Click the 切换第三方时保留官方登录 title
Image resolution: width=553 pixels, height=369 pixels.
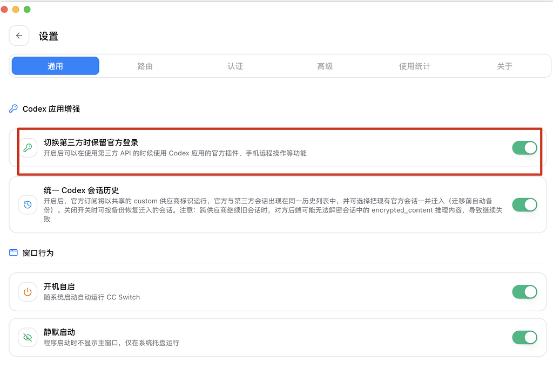(91, 142)
